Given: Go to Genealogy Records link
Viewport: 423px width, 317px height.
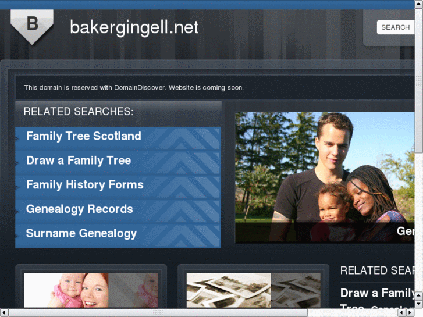Looking at the screenshot, I should pyautogui.click(x=80, y=209).
